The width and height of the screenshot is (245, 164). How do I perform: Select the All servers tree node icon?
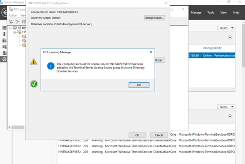tap(14, 28)
